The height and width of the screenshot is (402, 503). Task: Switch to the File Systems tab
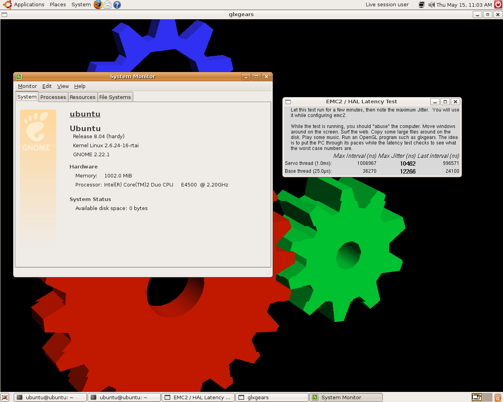click(115, 97)
